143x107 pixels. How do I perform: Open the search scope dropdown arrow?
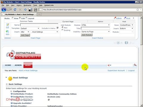111,65
